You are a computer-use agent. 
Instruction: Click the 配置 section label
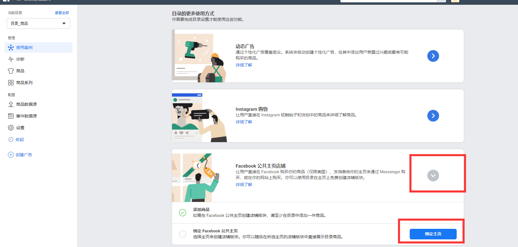pos(11,95)
